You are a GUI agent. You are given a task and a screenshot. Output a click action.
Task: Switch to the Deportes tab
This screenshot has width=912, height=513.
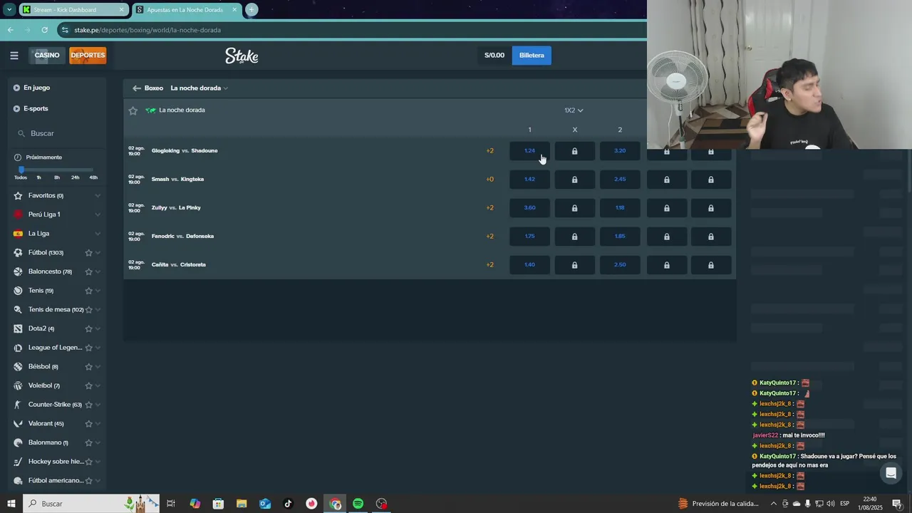[88, 56]
